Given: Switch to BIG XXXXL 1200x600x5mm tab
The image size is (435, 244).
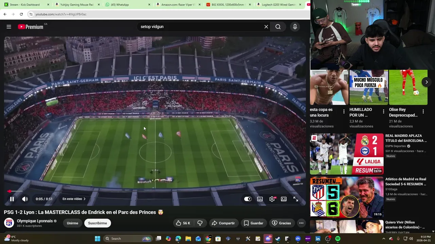Looking at the screenshot, I should coord(228,5).
